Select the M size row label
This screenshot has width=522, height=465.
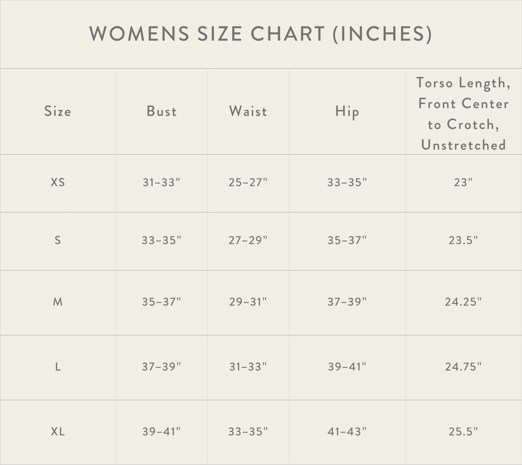click(58, 302)
